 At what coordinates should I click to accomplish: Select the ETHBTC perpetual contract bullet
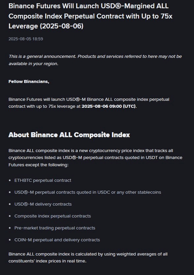[x=43, y=180]
